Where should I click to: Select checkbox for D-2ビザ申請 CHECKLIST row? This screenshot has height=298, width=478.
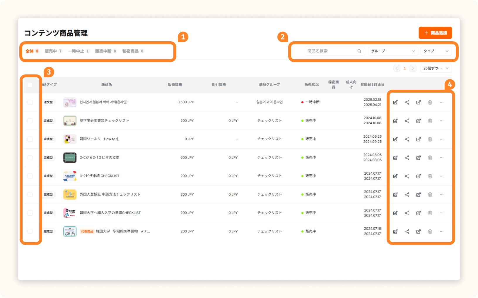pos(30,176)
